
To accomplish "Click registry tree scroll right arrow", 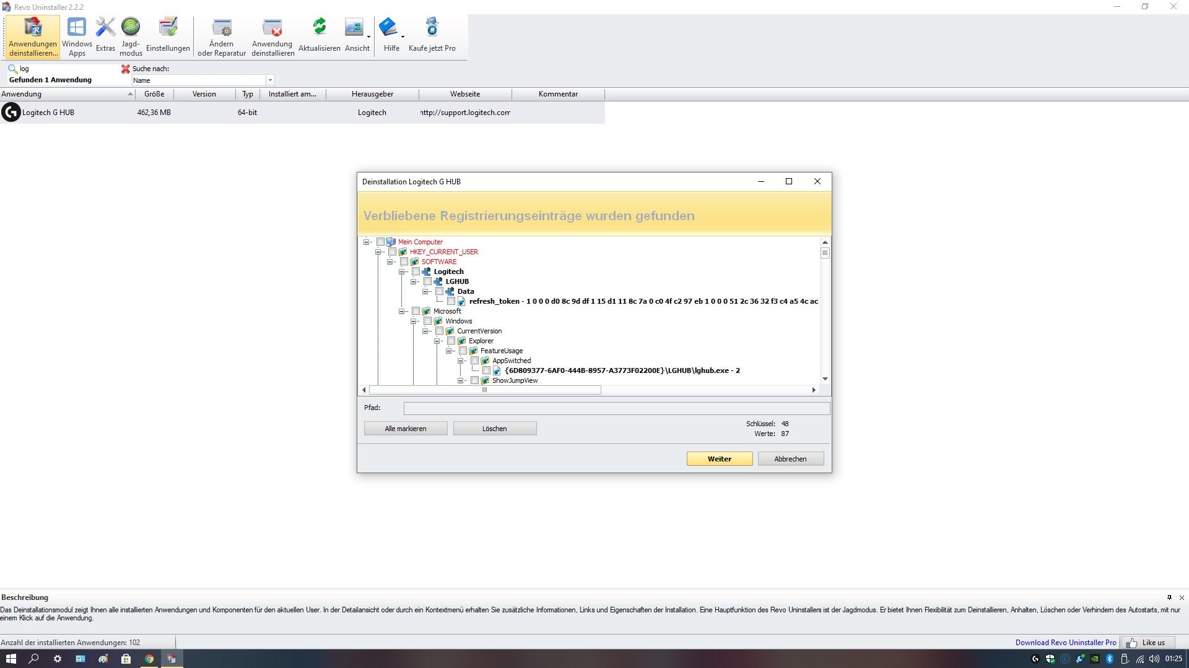I will [x=814, y=390].
